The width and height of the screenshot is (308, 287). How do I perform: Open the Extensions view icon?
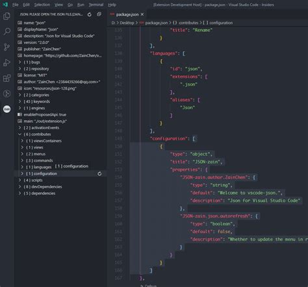coord(6,78)
